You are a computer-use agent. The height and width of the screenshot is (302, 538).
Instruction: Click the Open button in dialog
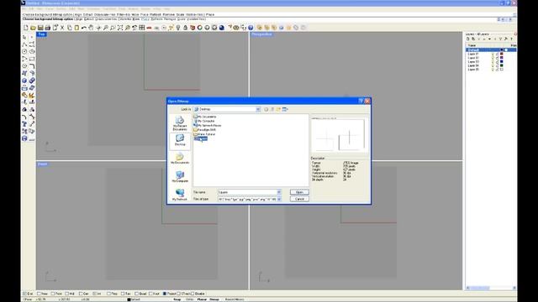pos(299,192)
